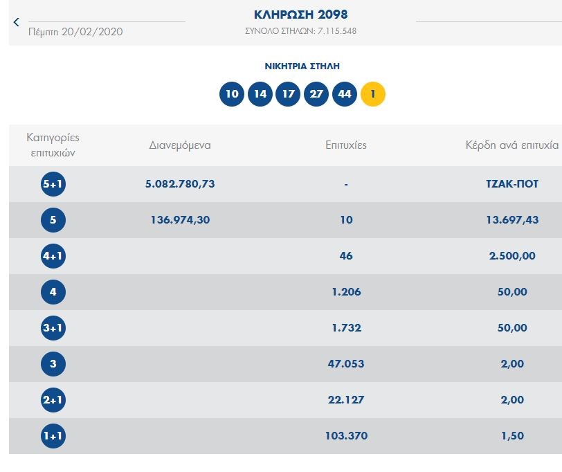The image size is (562, 472).
Task: Click the ΚΛΗΡΩΣΗ 2098 draw title
Action: point(301,15)
